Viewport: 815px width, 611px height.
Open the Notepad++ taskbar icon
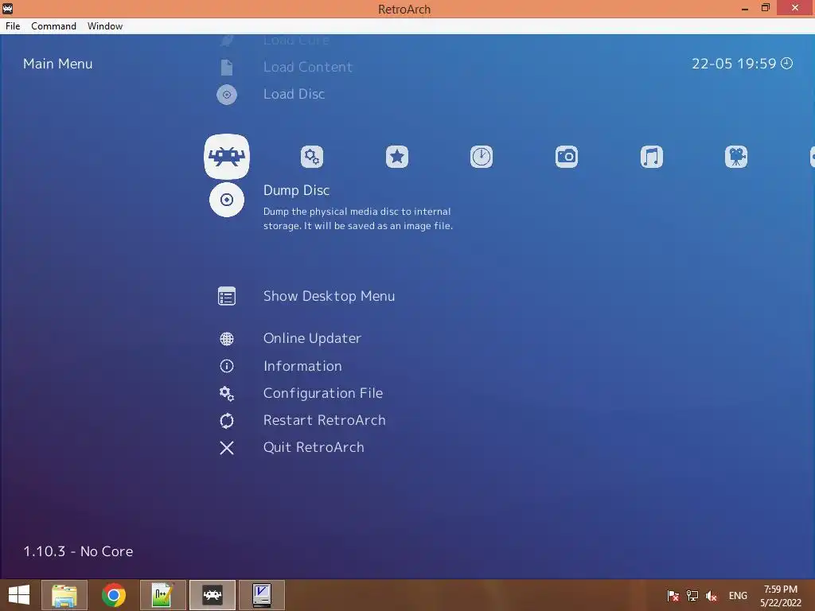click(162, 595)
